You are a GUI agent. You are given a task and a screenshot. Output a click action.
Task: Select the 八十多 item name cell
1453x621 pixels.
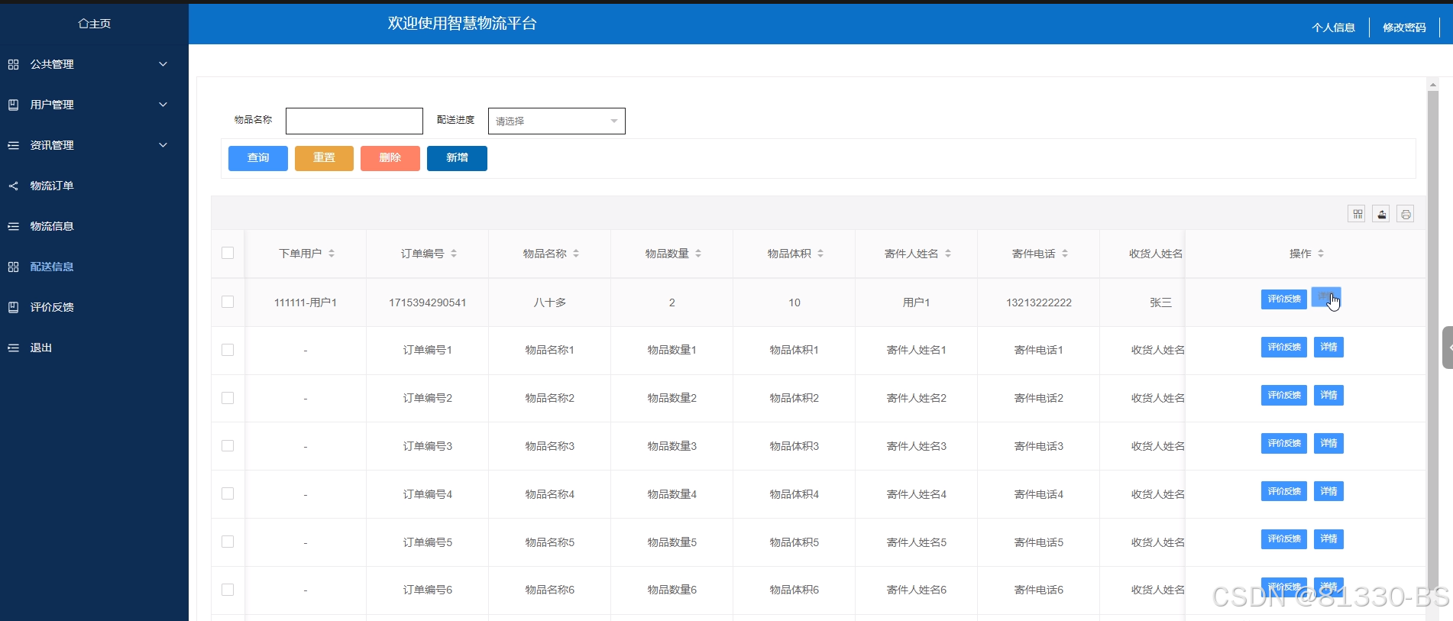550,302
